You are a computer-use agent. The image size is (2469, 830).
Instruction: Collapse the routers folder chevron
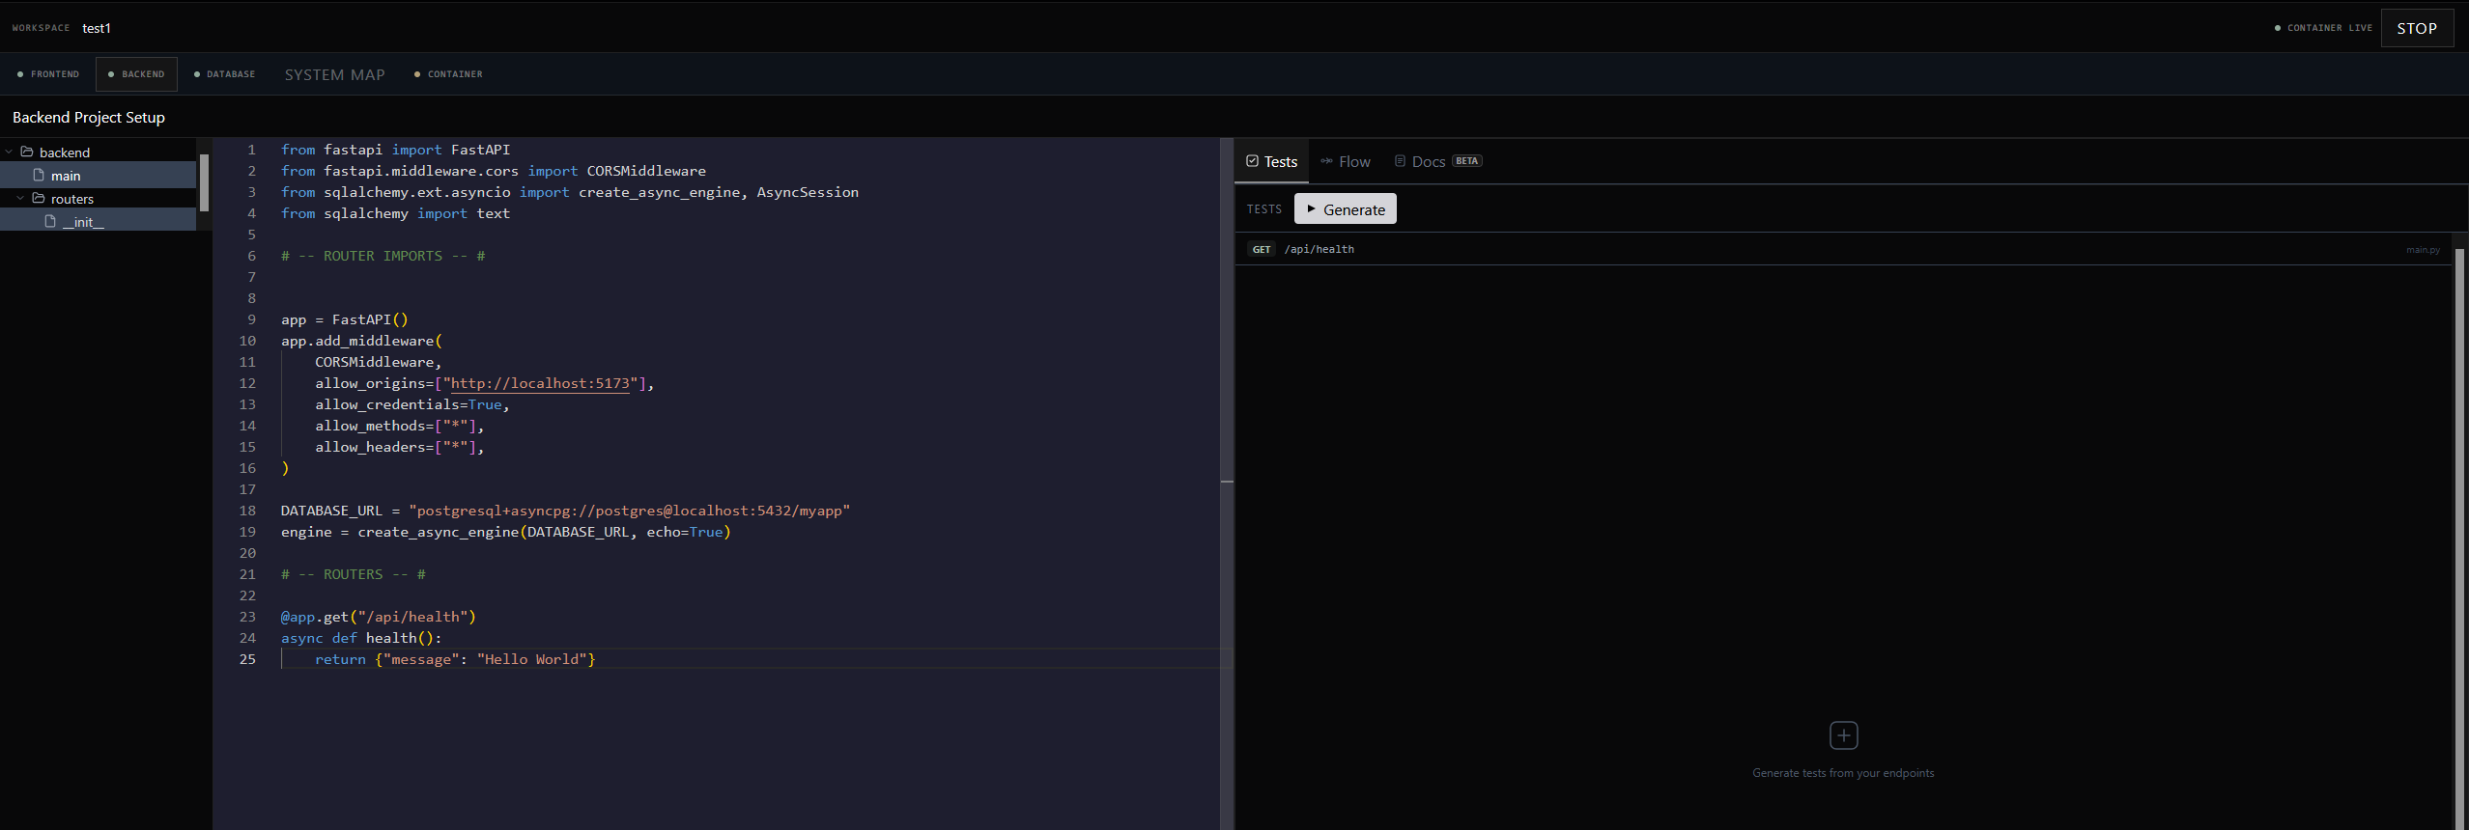click(x=20, y=199)
